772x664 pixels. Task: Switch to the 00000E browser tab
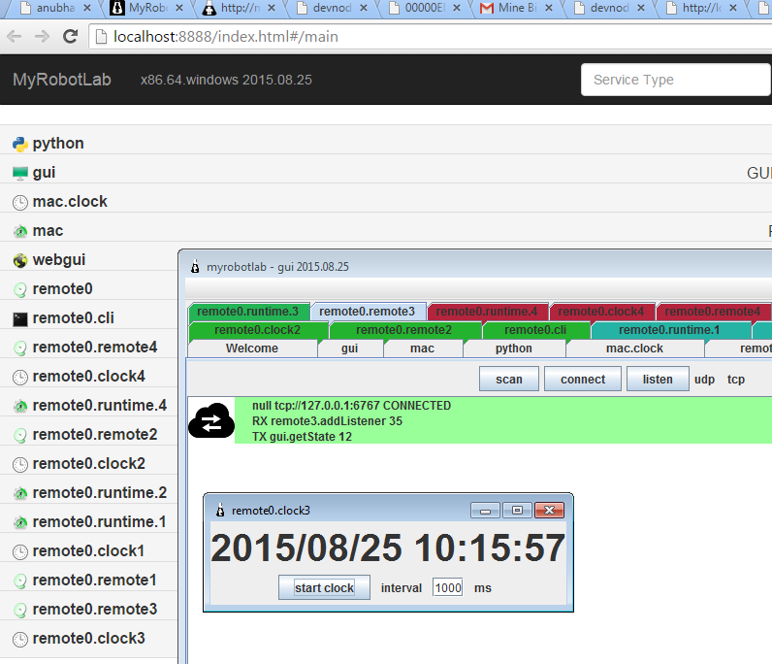424,8
